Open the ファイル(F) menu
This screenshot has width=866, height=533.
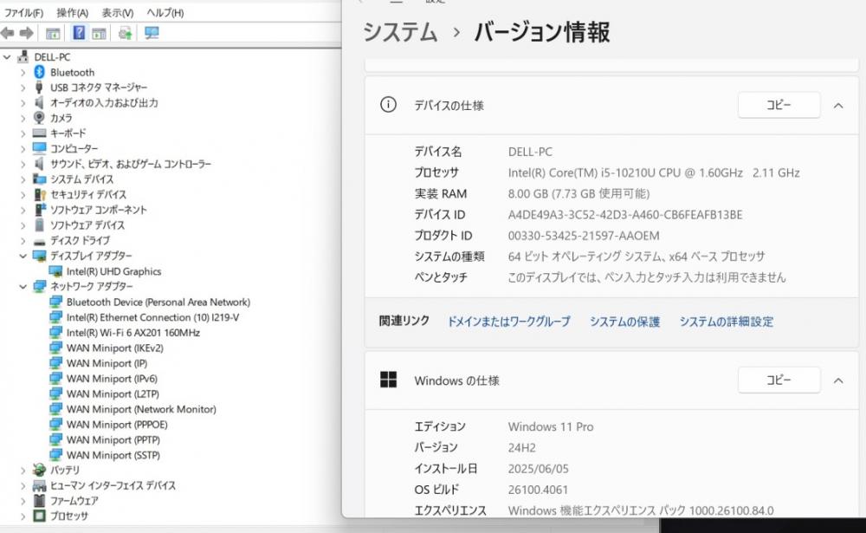(x=23, y=12)
